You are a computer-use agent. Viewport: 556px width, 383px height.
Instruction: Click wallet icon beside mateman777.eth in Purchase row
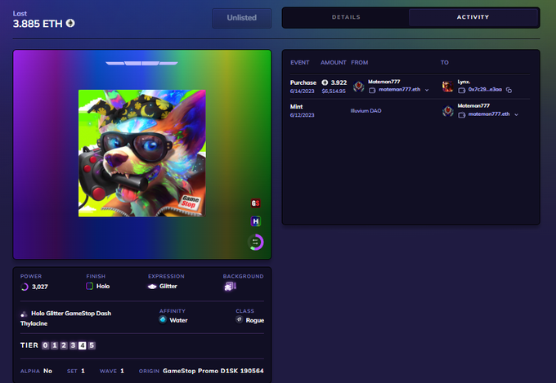[x=372, y=91]
